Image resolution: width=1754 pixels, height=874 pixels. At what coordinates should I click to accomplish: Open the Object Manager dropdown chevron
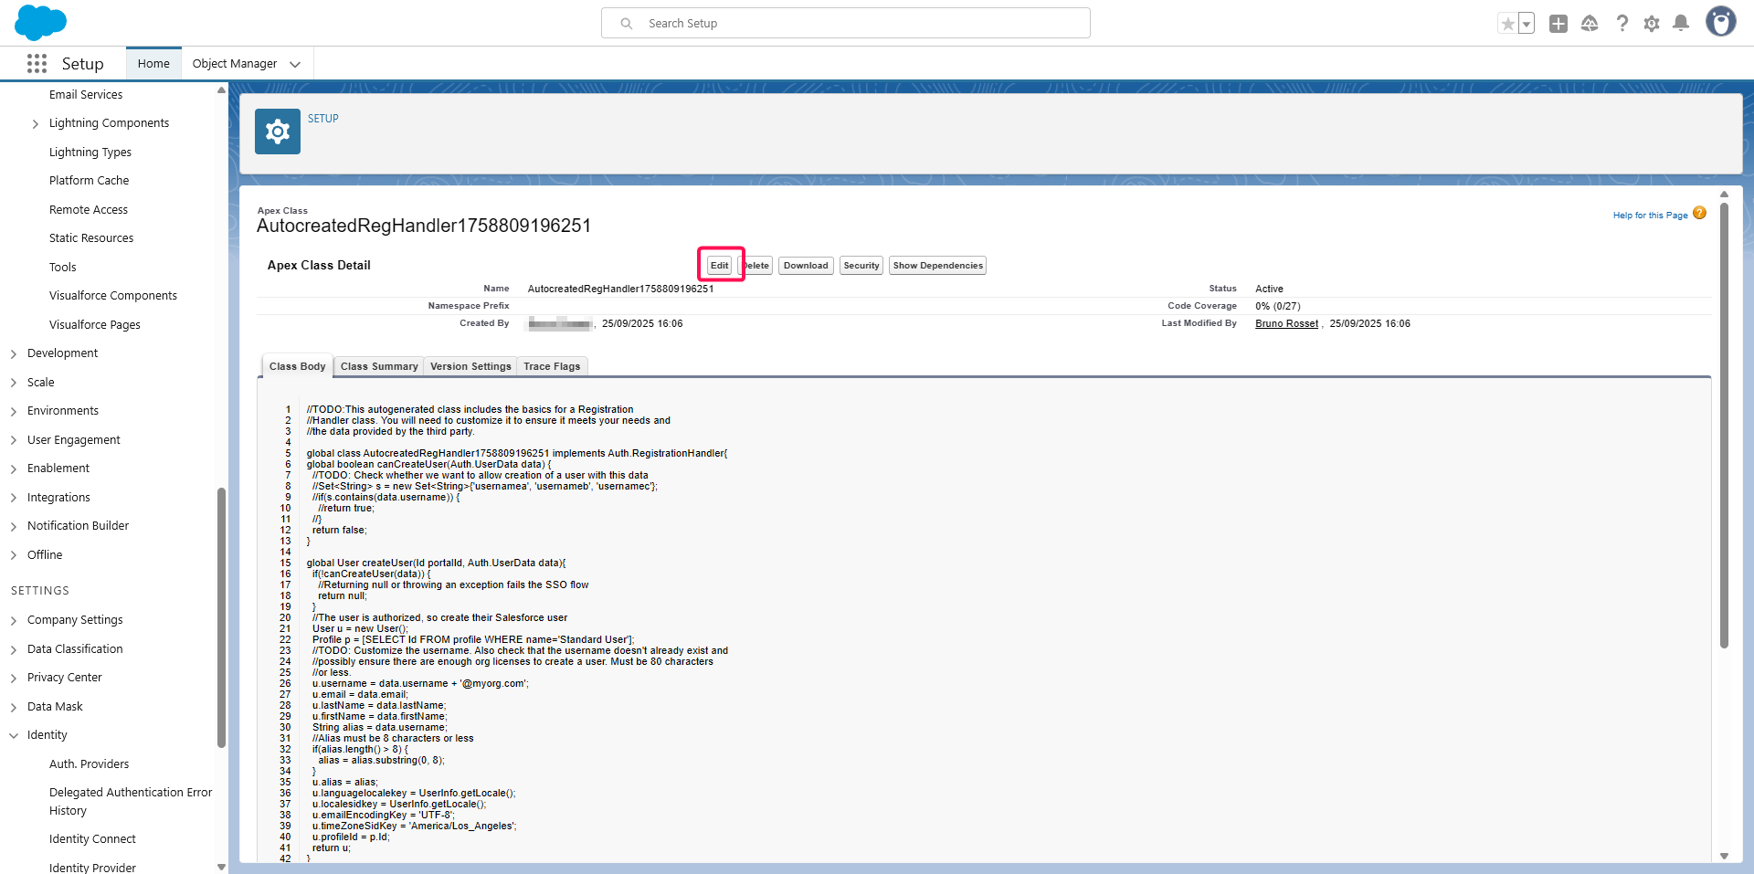click(x=295, y=64)
